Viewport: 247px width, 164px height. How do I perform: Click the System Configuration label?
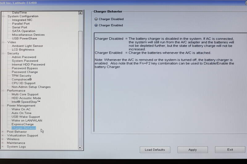click(23, 16)
